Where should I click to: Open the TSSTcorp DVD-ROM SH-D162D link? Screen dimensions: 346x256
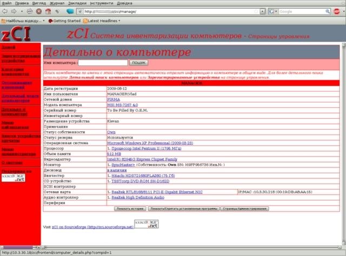pos(141,181)
